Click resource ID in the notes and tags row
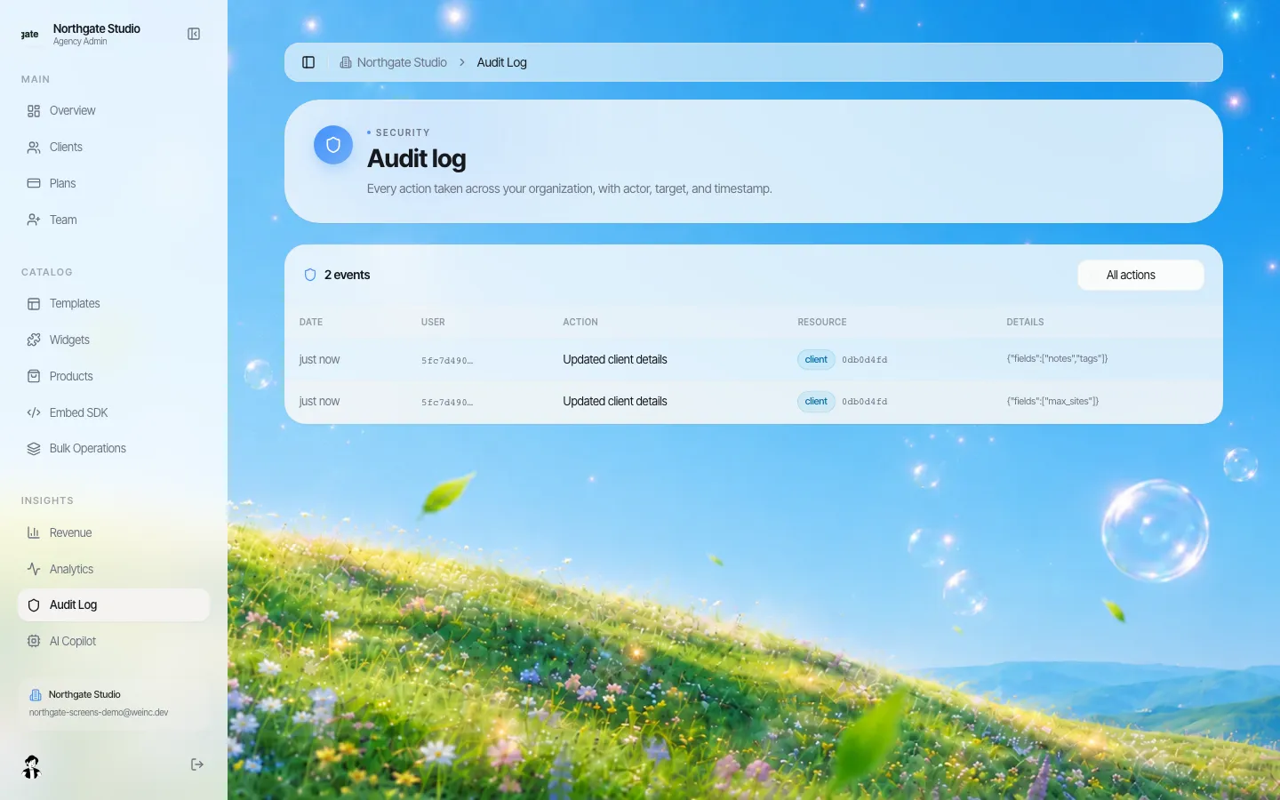The width and height of the screenshot is (1280, 800). tap(865, 360)
